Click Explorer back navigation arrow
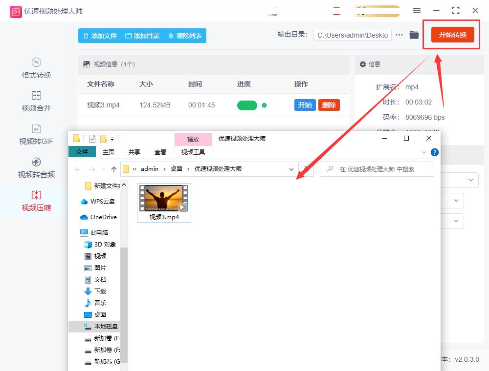Screen dimensions: 489x371 (x=78, y=169)
